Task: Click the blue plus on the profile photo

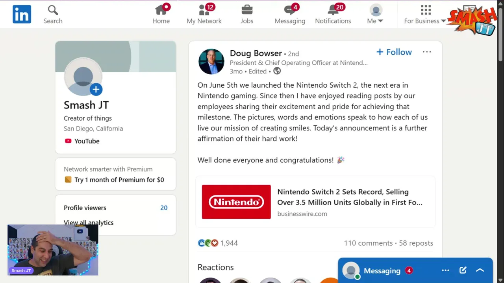Action: coord(96,90)
